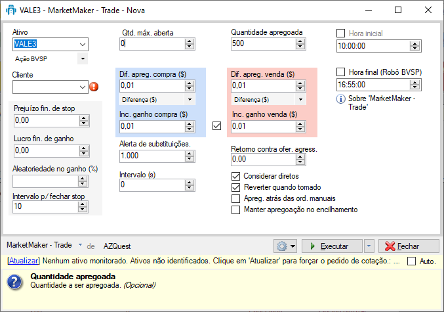Open the Ação BVSP type dropdown
The width and height of the screenshot is (444, 312).
(82, 58)
